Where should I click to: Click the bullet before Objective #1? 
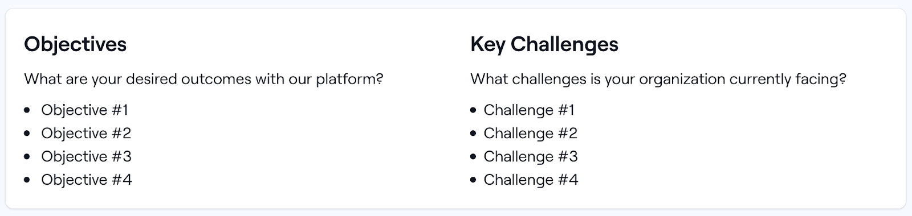coord(27,110)
